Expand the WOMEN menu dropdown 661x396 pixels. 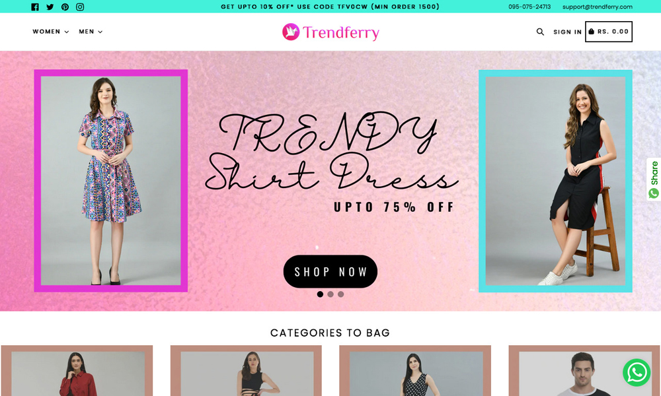(x=51, y=32)
